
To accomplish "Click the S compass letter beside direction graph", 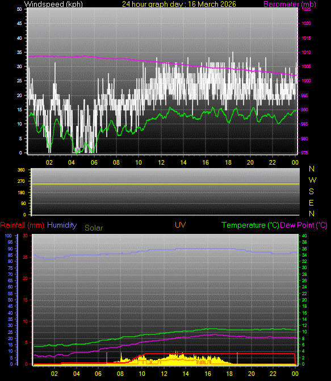I will click(x=311, y=191).
